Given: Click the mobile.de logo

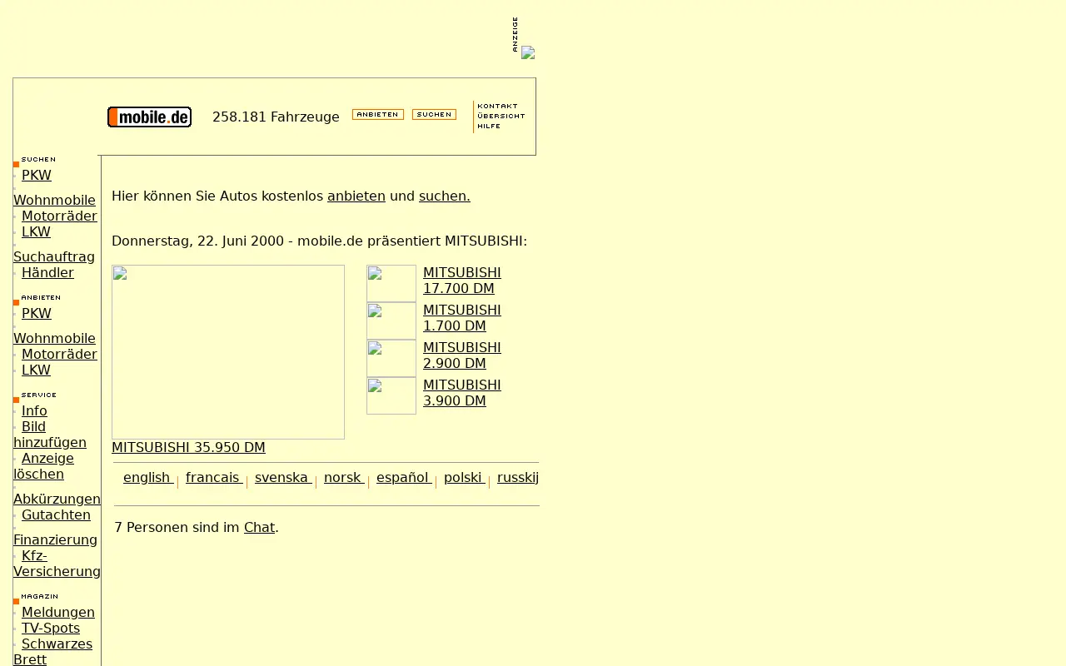Looking at the screenshot, I should point(149,117).
